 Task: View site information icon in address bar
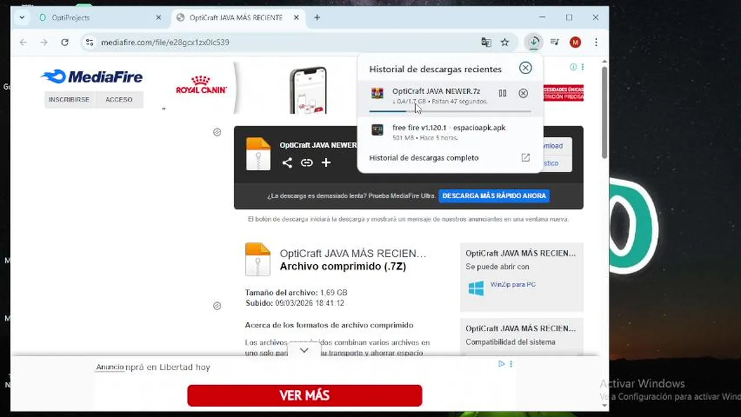click(89, 42)
